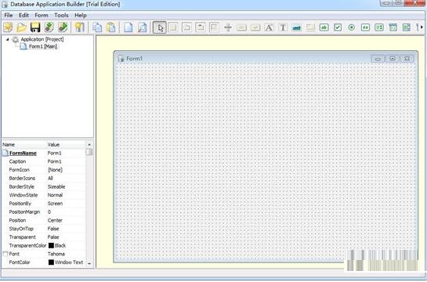Image resolution: width=427 pixels, height=282 pixels.
Task: Click the paste clipboard icon
Action: click(110, 27)
